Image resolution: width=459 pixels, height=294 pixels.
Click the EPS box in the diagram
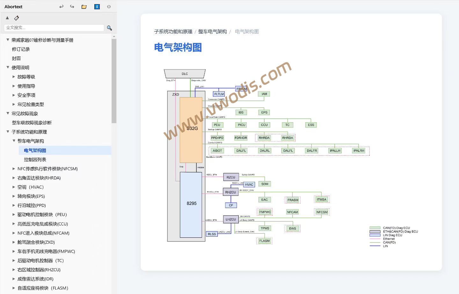[x=264, y=113]
